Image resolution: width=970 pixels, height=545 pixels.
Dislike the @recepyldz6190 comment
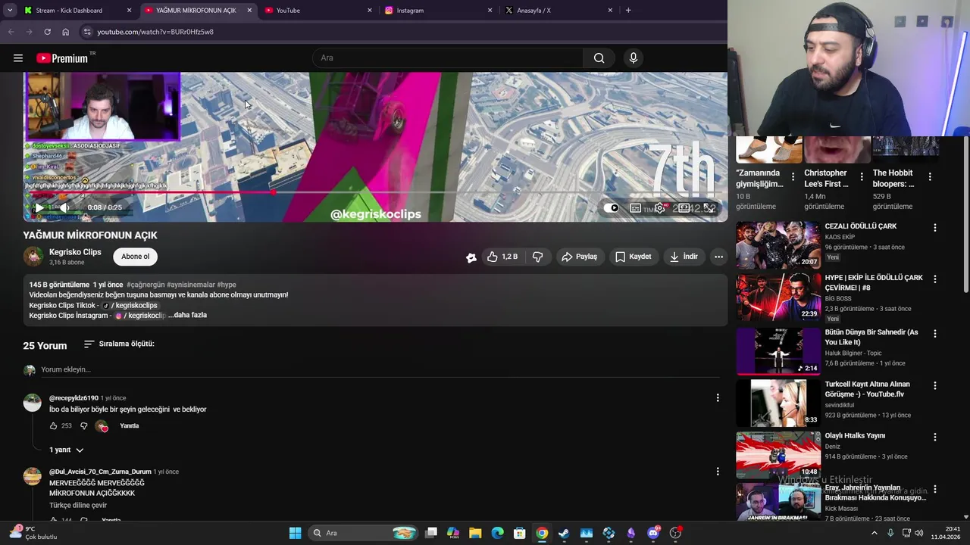[x=84, y=426]
